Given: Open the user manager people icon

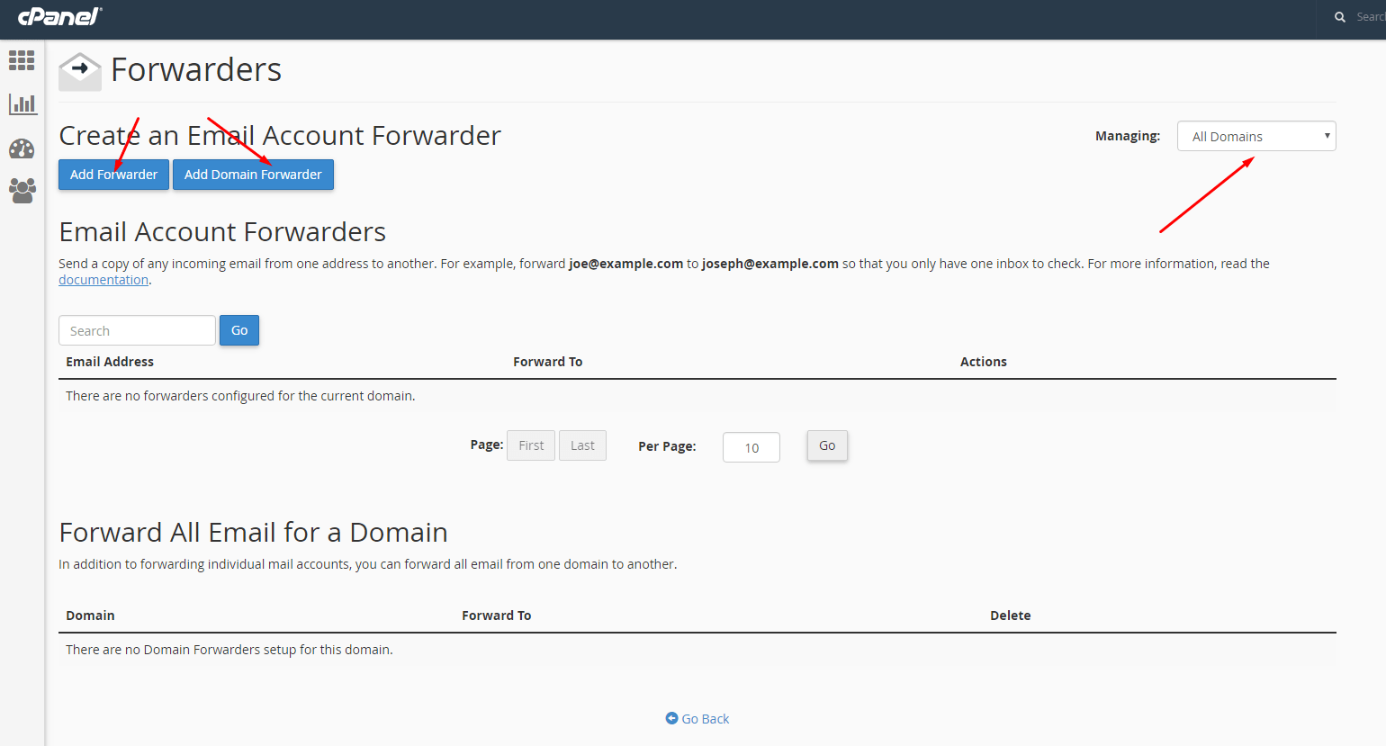Looking at the screenshot, I should (x=22, y=190).
